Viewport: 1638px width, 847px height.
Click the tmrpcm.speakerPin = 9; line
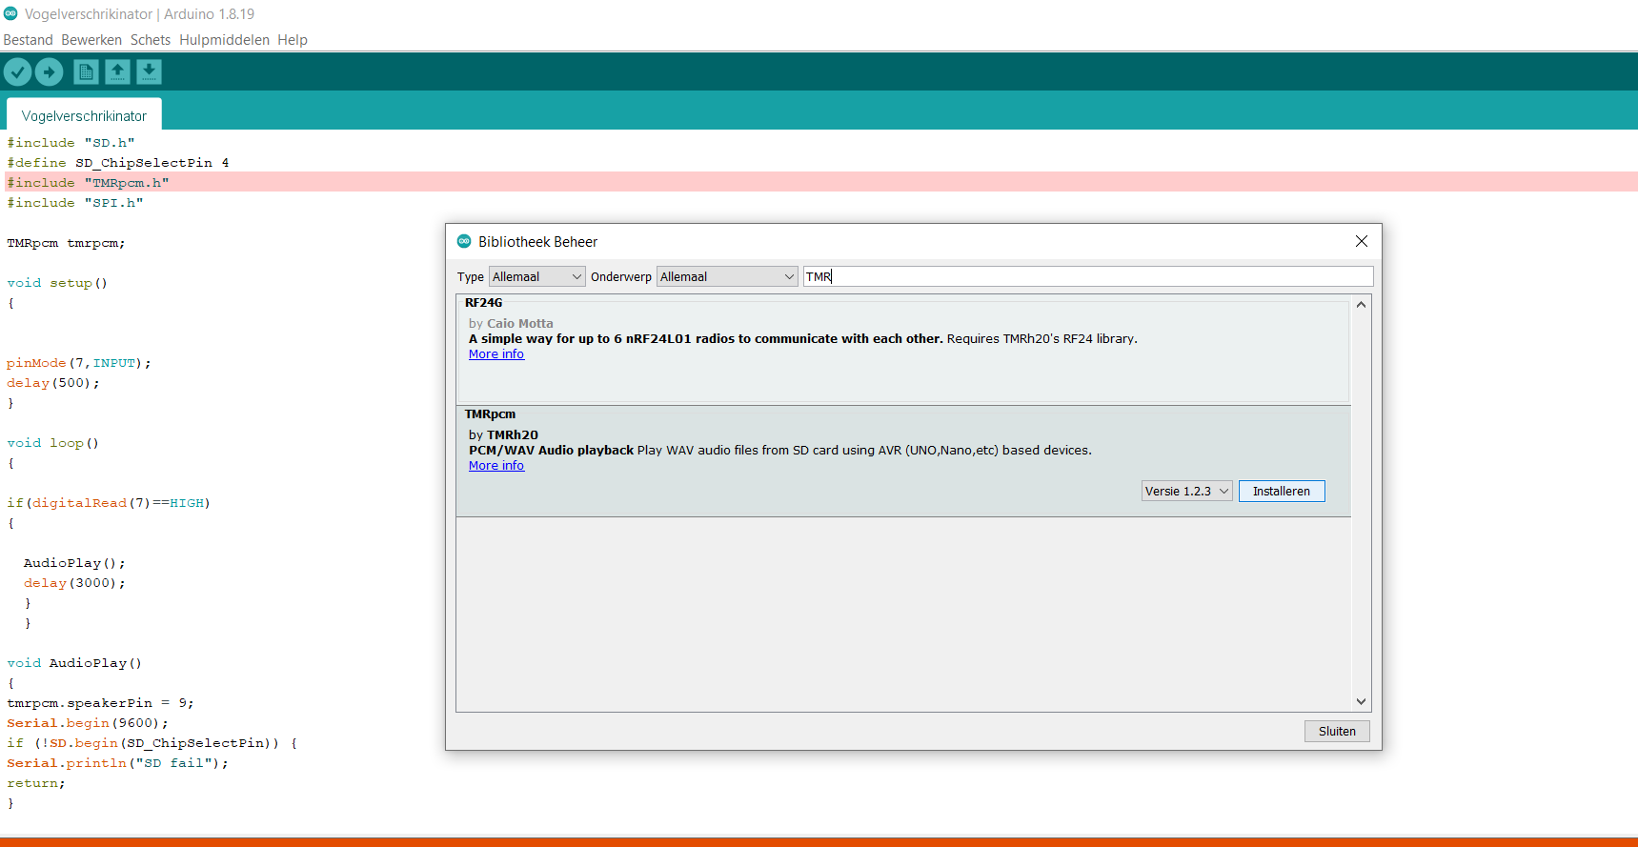(x=100, y=702)
